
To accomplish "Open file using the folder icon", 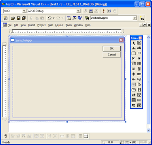I will pyautogui.click(x=13, y=18).
